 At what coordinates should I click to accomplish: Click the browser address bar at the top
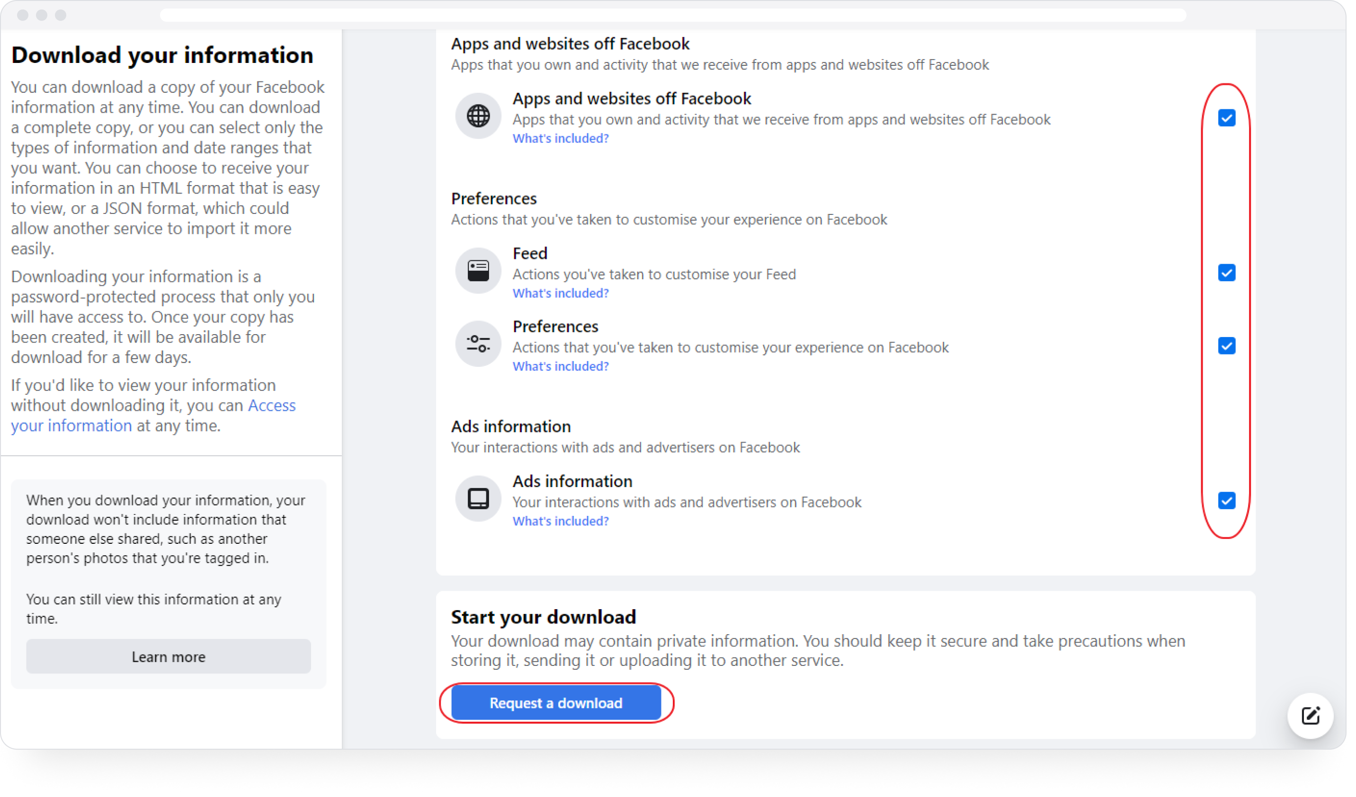pyautogui.click(x=673, y=15)
